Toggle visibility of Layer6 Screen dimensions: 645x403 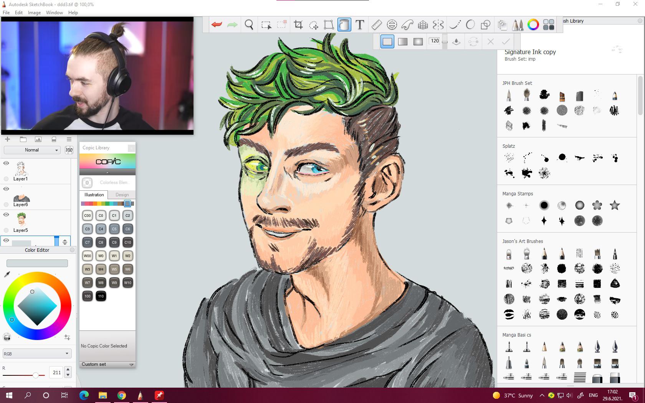pyautogui.click(x=6, y=189)
